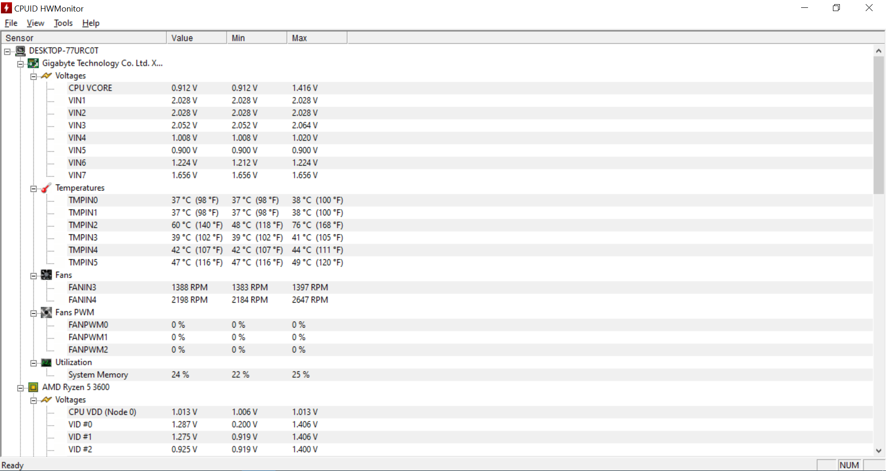Click the Fans PWM group icon
The image size is (886, 471).
(x=46, y=312)
